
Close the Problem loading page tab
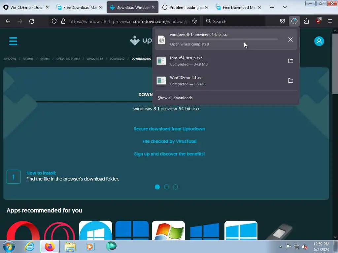[206, 8]
